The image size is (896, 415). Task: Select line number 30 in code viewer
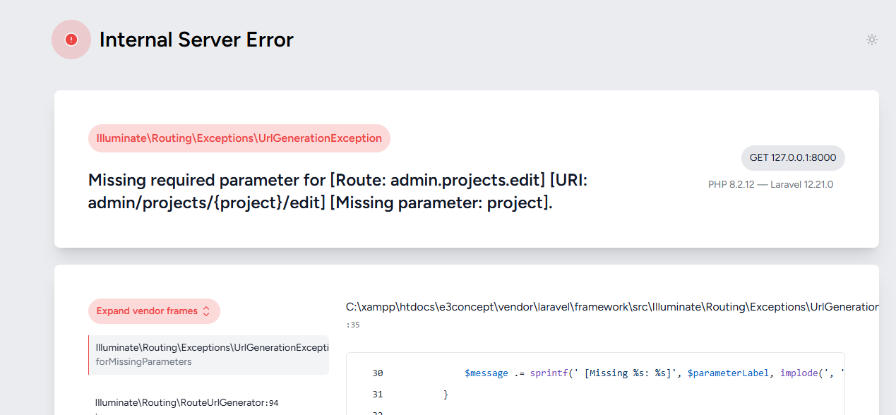pos(377,373)
